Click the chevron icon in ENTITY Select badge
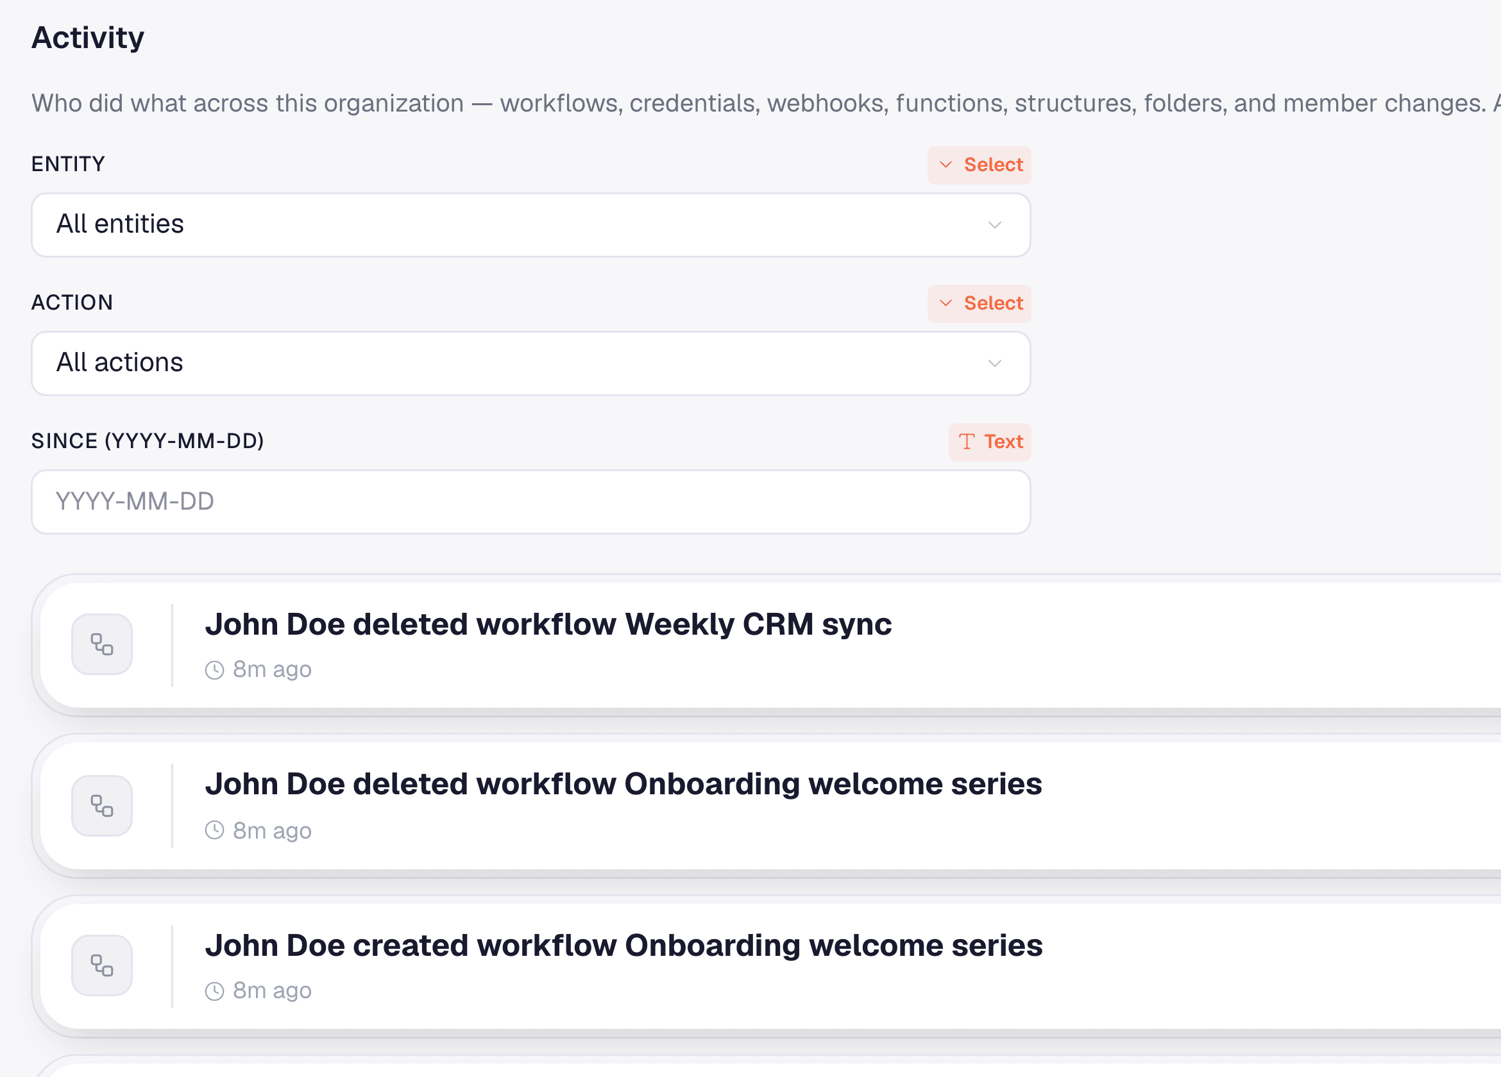1501x1077 pixels. coord(946,165)
